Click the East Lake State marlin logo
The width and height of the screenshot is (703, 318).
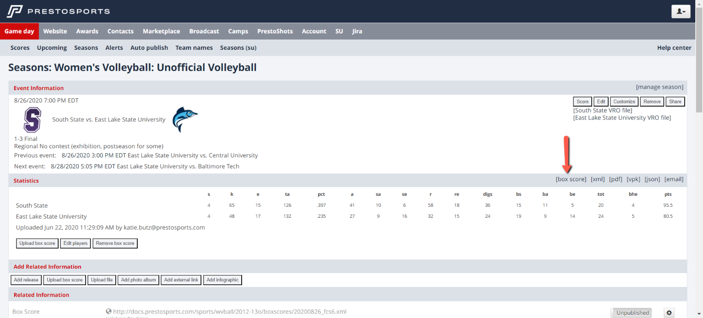185,119
